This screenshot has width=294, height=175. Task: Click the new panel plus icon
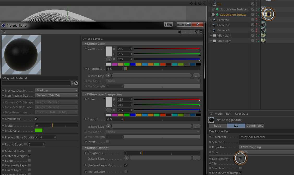201,32
